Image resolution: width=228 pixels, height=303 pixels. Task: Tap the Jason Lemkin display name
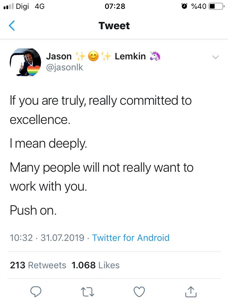click(96, 56)
